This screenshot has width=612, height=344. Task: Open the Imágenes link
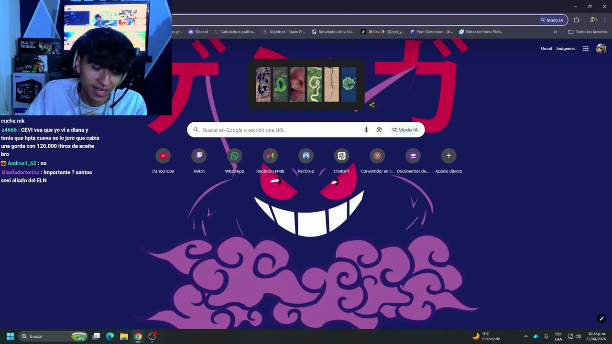pyautogui.click(x=566, y=49)
